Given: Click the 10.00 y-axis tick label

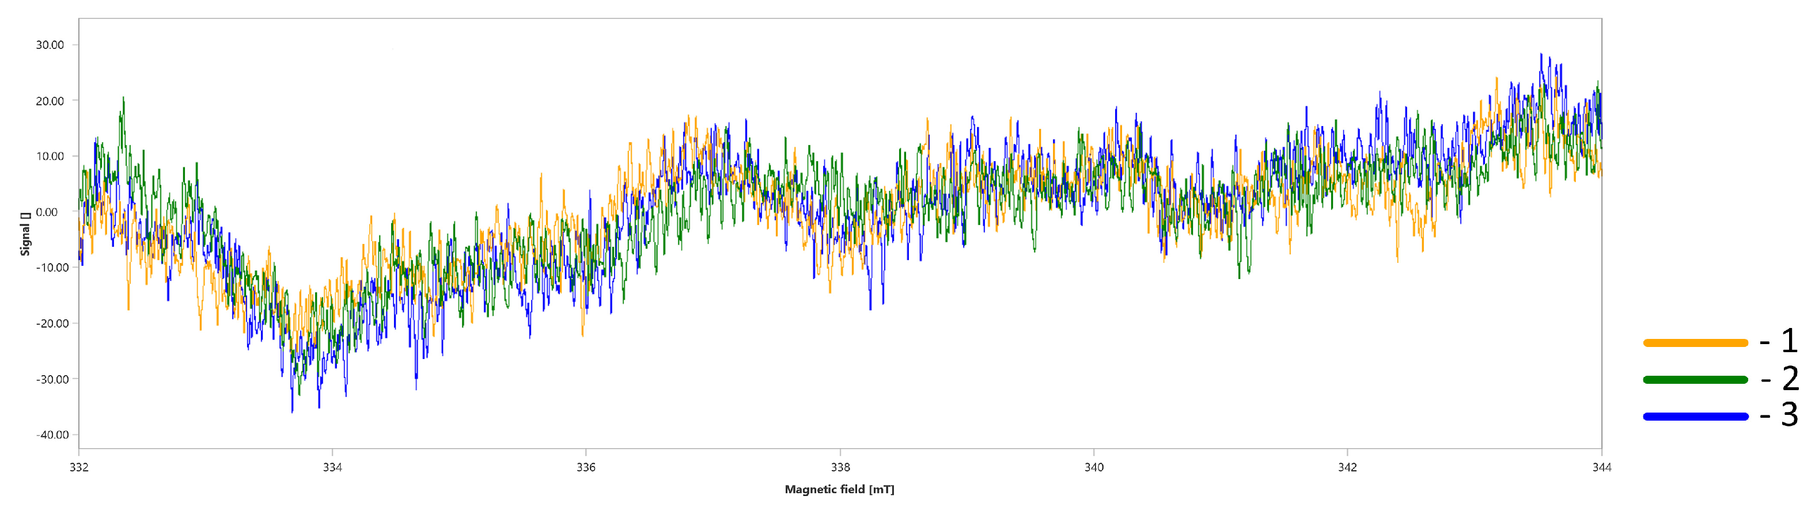Looking at the screenshot, I should [50, 156].
